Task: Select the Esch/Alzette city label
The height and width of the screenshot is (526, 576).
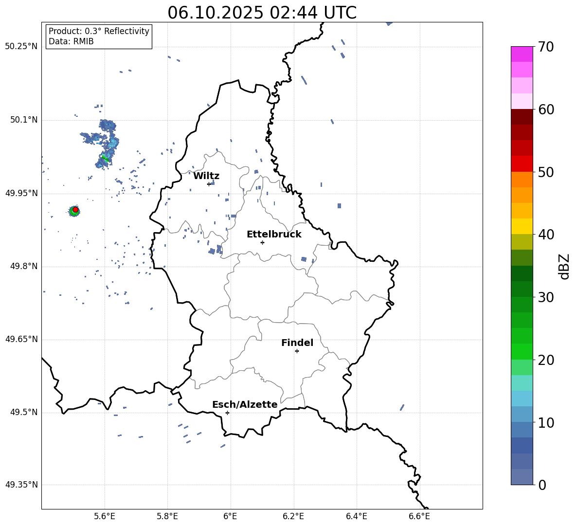Action: click(245, 404)
